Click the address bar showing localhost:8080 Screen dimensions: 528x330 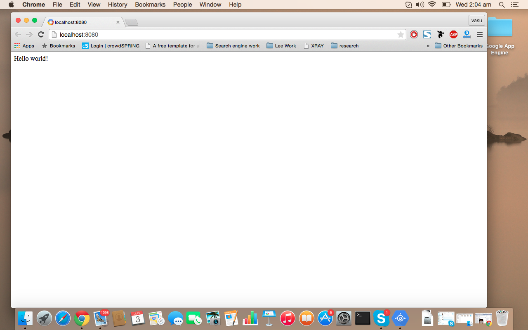tap(223, 35)
